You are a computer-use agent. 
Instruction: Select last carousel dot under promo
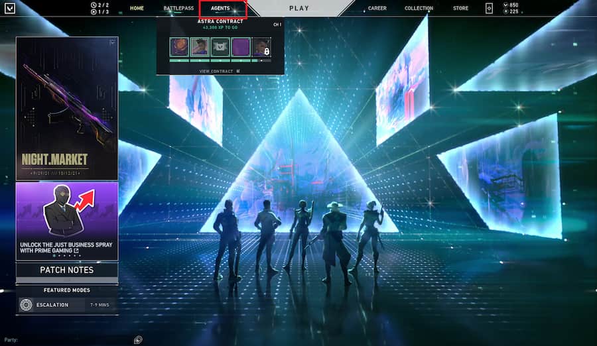[80, 256]
